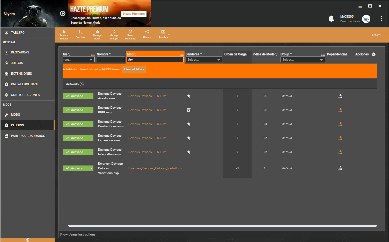Toggle Activado for Devious Devices - Integration.esm
Image resolution: width=389 pixels, height=242 pixels.
coord(76,152)
